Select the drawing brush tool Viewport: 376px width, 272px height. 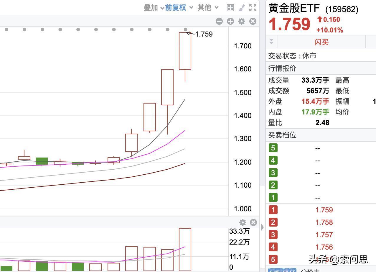tap(241, 8)
